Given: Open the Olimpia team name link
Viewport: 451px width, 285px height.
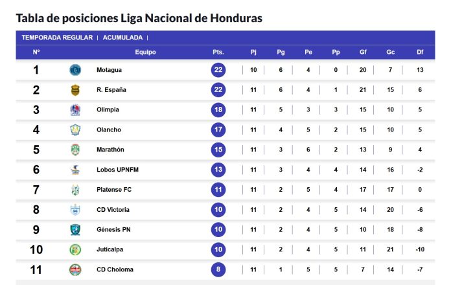Looking at the screenshot, I should pos(108,110).
